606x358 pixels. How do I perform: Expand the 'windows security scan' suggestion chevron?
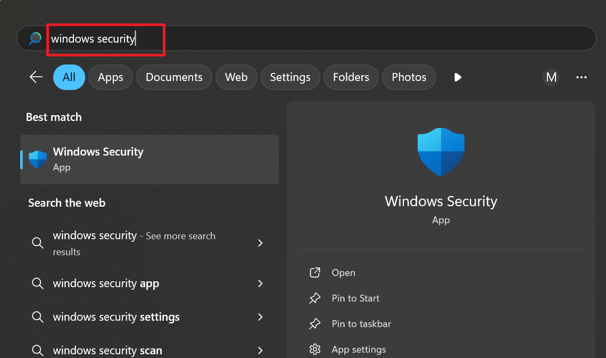pos(260,350)
